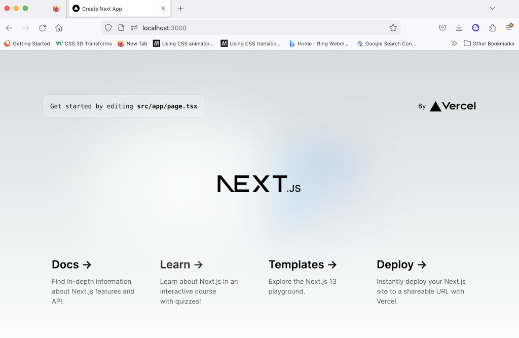Click the purple account avatar icon

coord(475,28)
